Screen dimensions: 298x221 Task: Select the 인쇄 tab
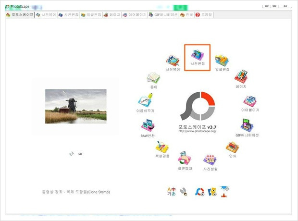[x=186, y=15]
